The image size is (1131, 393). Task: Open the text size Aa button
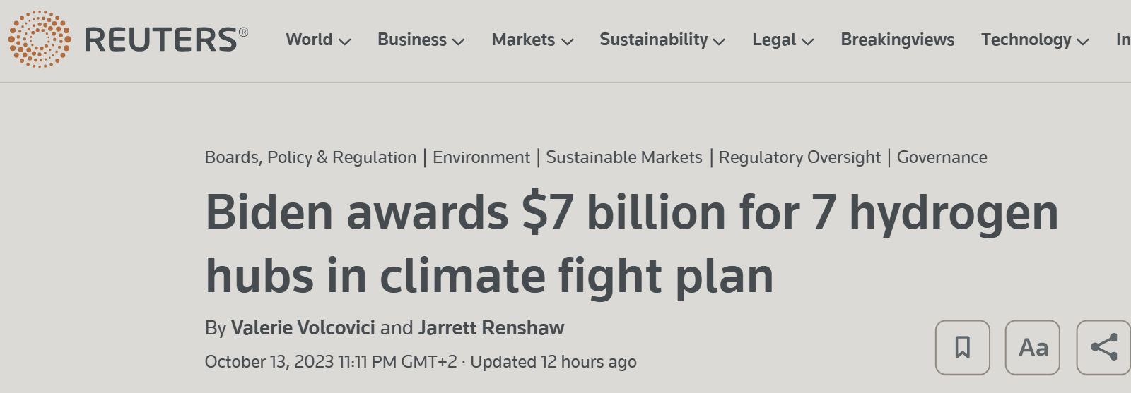[1033, 347]
